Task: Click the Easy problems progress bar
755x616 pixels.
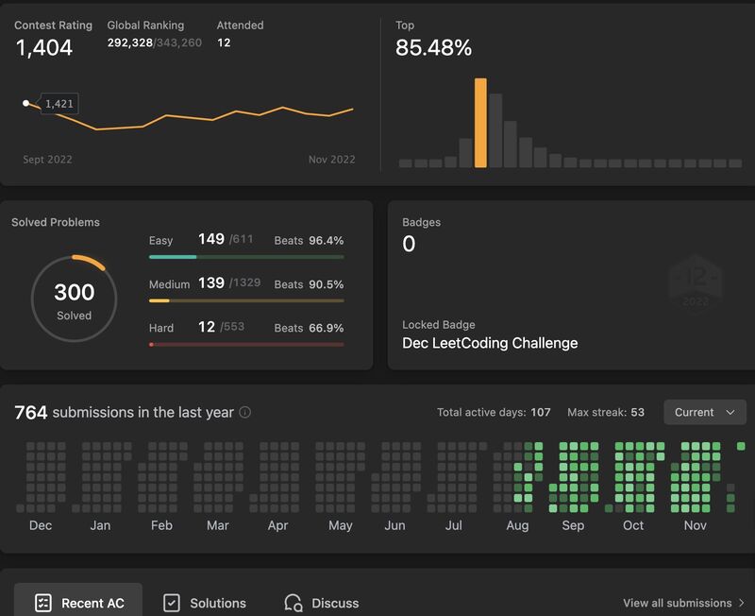Action: coord(246,257)
